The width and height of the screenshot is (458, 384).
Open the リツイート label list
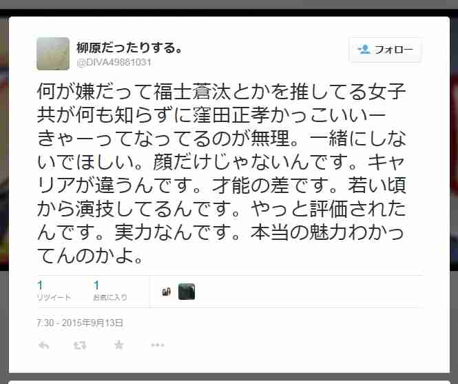coord(54,297)
